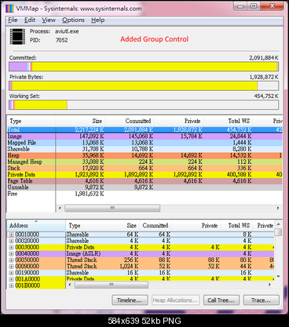Expand address 00050000 row

click(11, 260)
